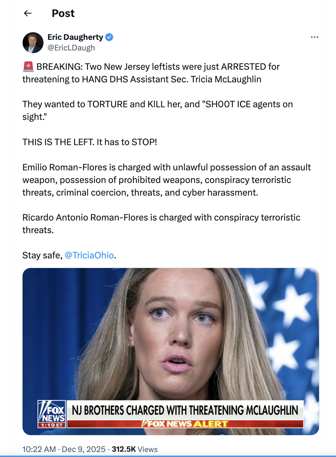Click the Ricardo Antonio Roman-Flores paragraph
Image resolution: width=336 pixels, height=457 pixels.
[x=161, y=224]
